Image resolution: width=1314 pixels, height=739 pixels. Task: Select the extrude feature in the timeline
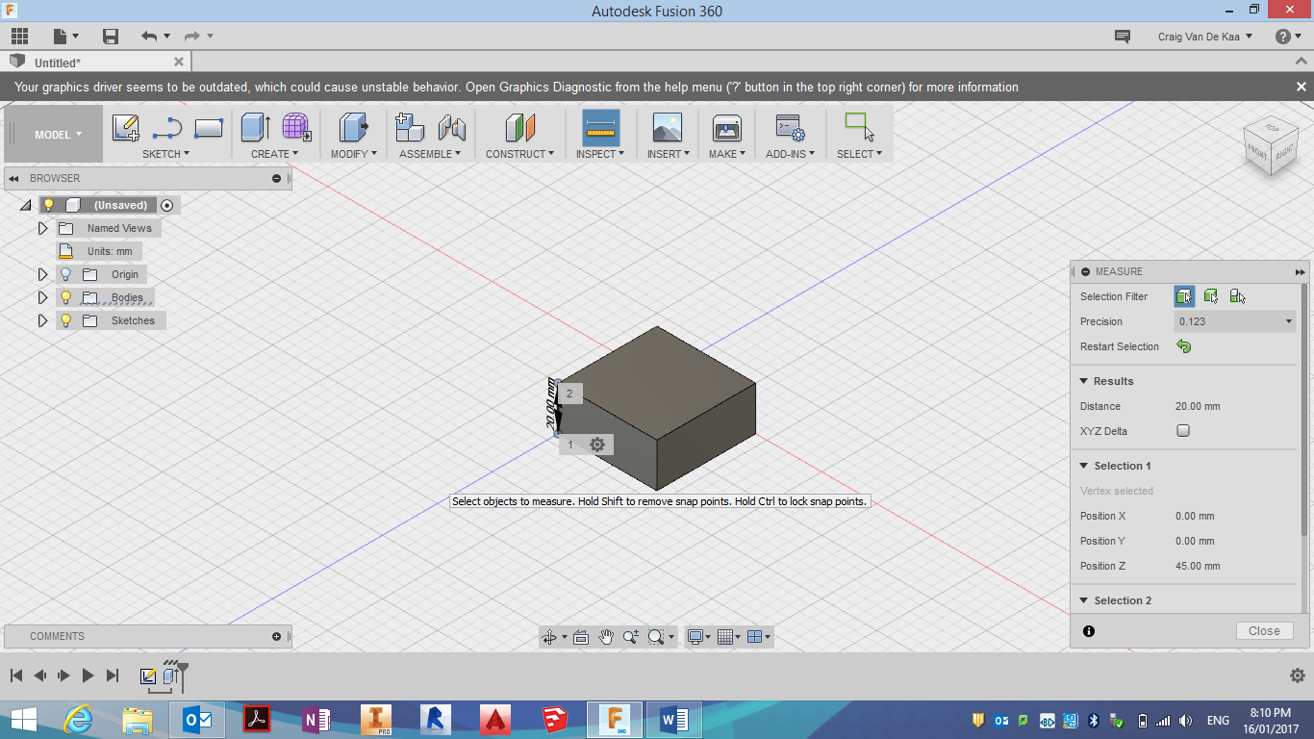pyautogui.click(x=171, y=676)
